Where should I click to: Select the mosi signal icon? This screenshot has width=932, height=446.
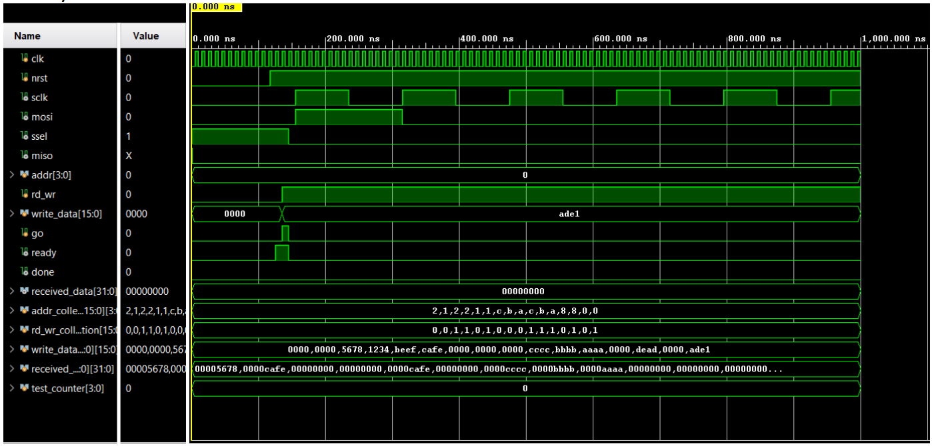(x=25, y=116)
